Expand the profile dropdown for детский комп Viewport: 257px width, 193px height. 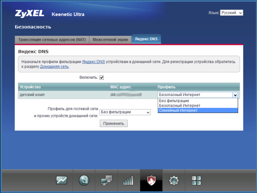[x=198, y=95]
